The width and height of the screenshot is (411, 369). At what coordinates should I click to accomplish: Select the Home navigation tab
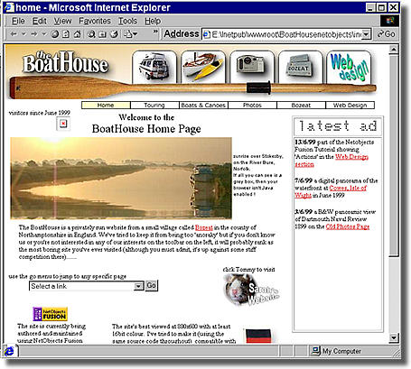(106, 106)
